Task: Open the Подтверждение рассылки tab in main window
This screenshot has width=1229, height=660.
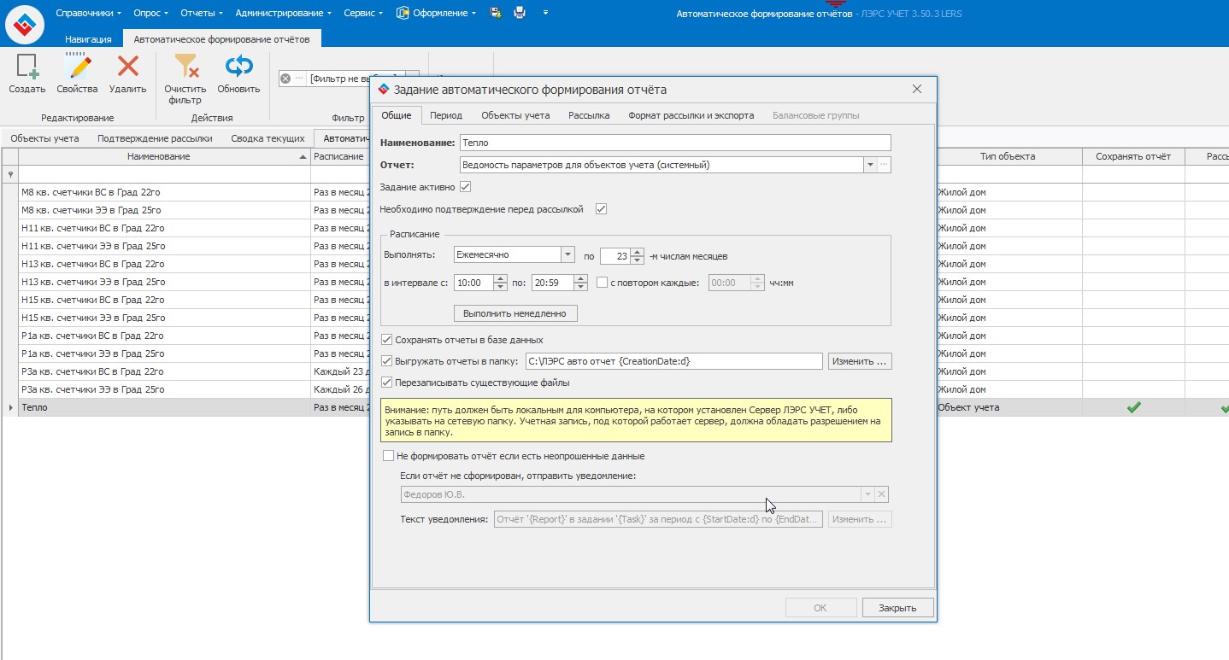Action: (x=155, y=138)
